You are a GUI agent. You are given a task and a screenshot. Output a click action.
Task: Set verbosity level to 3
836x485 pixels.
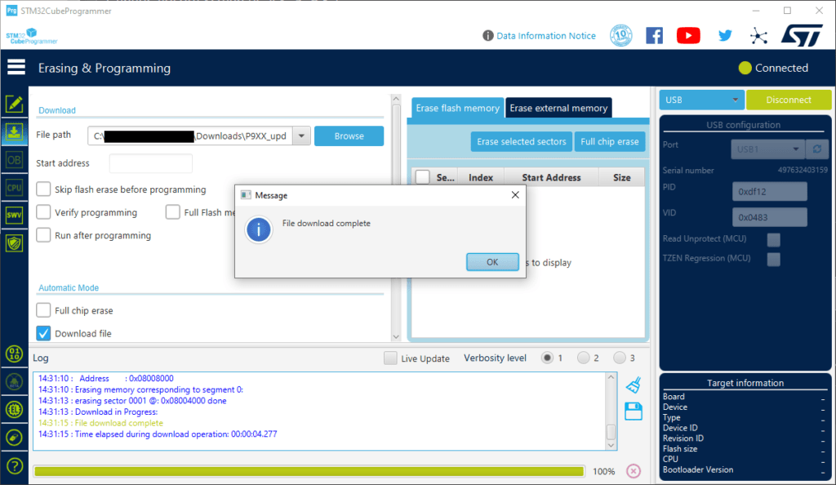pyautogui.click(x=619, y=358)
